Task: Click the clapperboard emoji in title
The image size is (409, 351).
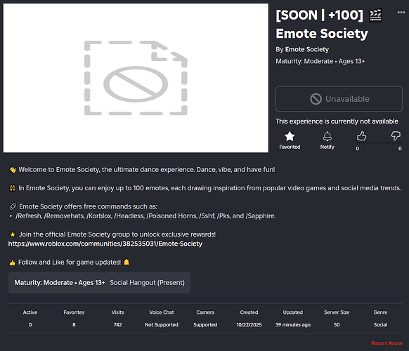Action: (375, 15)
